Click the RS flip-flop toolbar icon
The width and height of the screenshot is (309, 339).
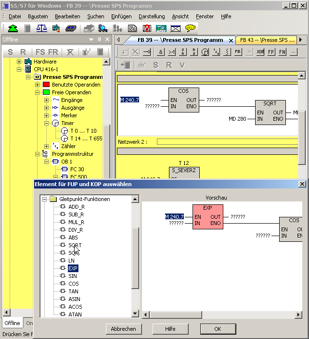coord(194,52)
